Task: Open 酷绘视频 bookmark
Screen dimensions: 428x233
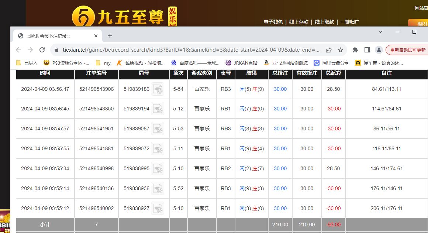Action: pos(141,63)
